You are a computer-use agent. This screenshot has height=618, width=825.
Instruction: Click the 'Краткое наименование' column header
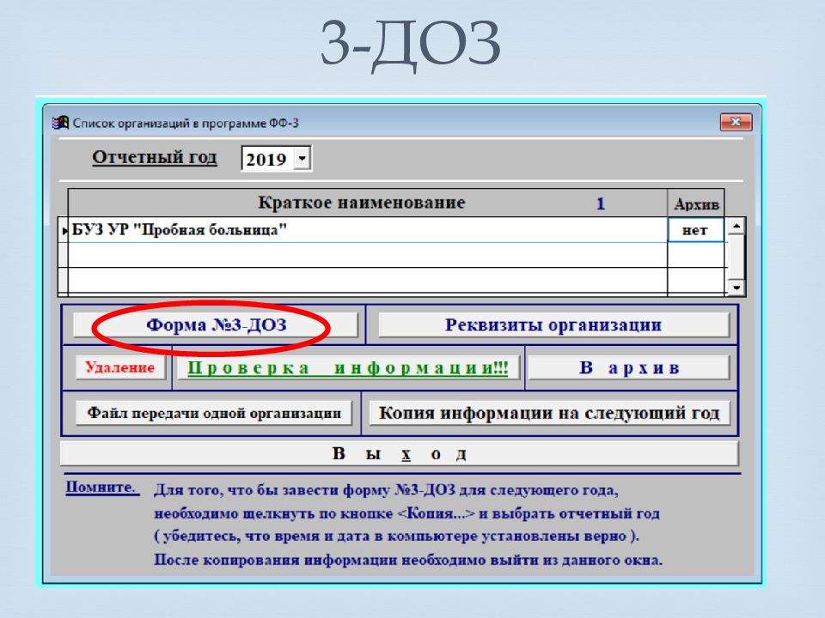[362, 203]
